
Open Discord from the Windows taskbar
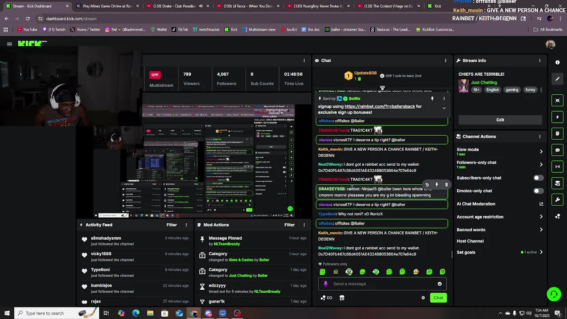coord(208,313)
